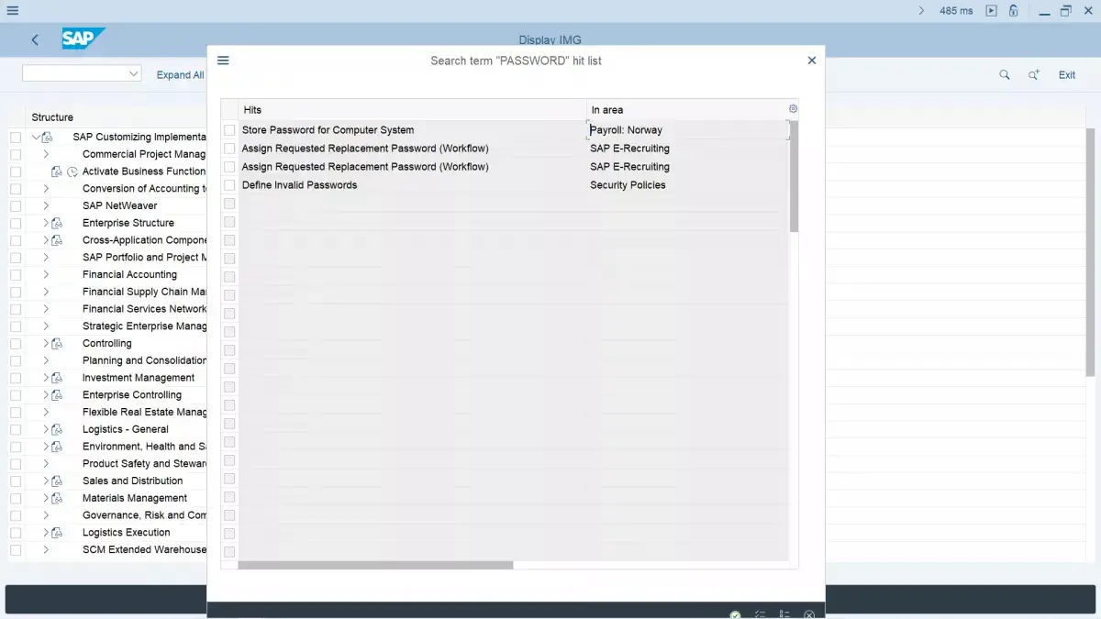Viewport: 1101px width, 619px height.
Task: Expand the SAP NetWeaver tree node
Action: [x=46, y=206]
